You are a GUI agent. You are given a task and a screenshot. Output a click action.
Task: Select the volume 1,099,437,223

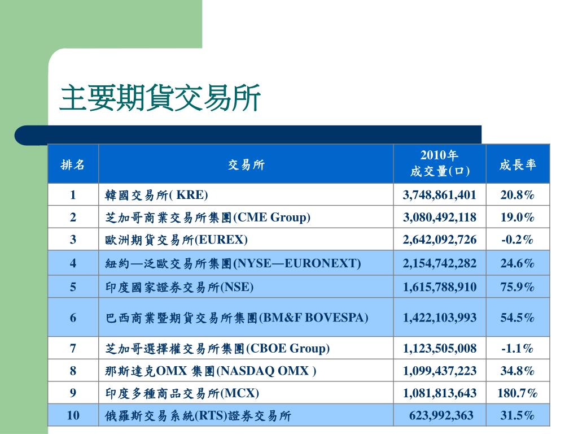click(x=439, y=371)
